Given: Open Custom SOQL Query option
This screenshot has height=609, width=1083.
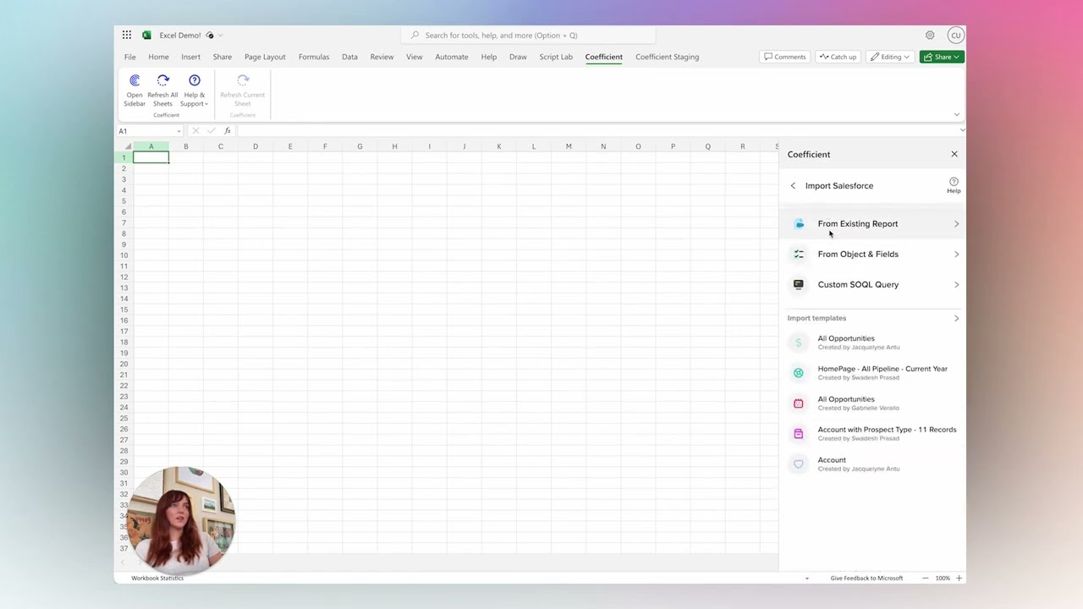Looking at the screenshot, I should coord(872,284).
